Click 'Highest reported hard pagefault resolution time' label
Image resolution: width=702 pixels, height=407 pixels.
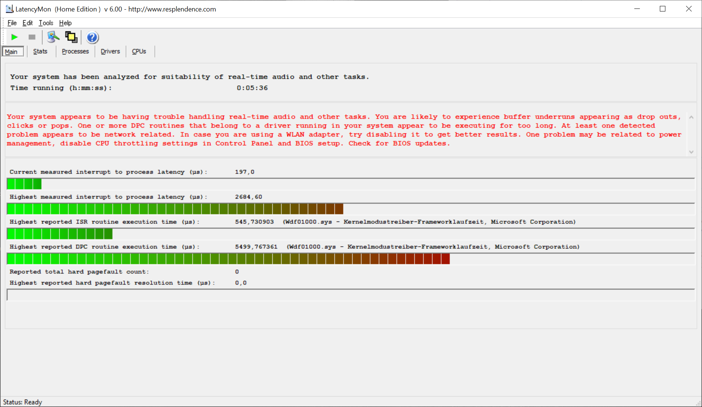click(112, 283)
